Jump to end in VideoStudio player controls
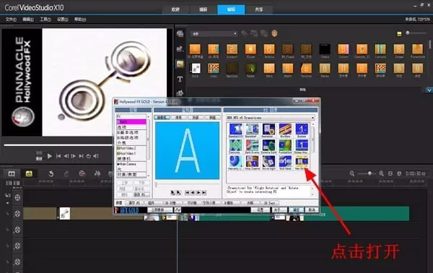Image resolution: width=433 pixels, height=273 pixels. [x=81, y=156]
